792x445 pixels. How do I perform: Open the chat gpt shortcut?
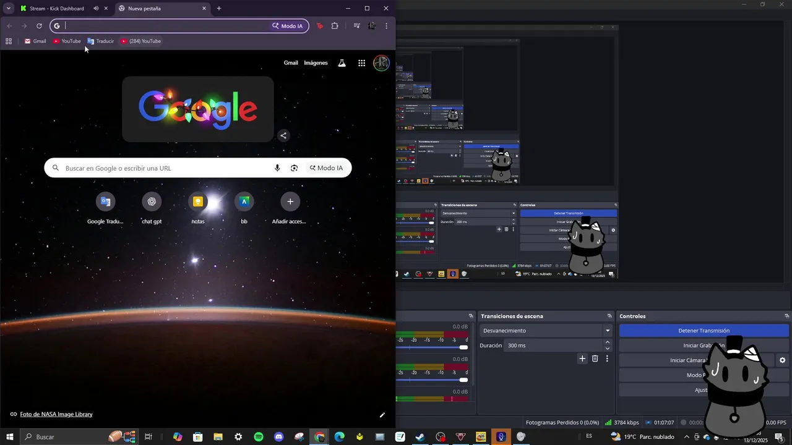152,208
